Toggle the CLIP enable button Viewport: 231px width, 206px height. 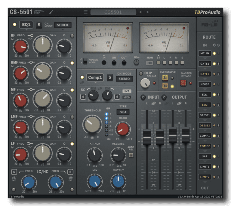[x=141, y=73]
